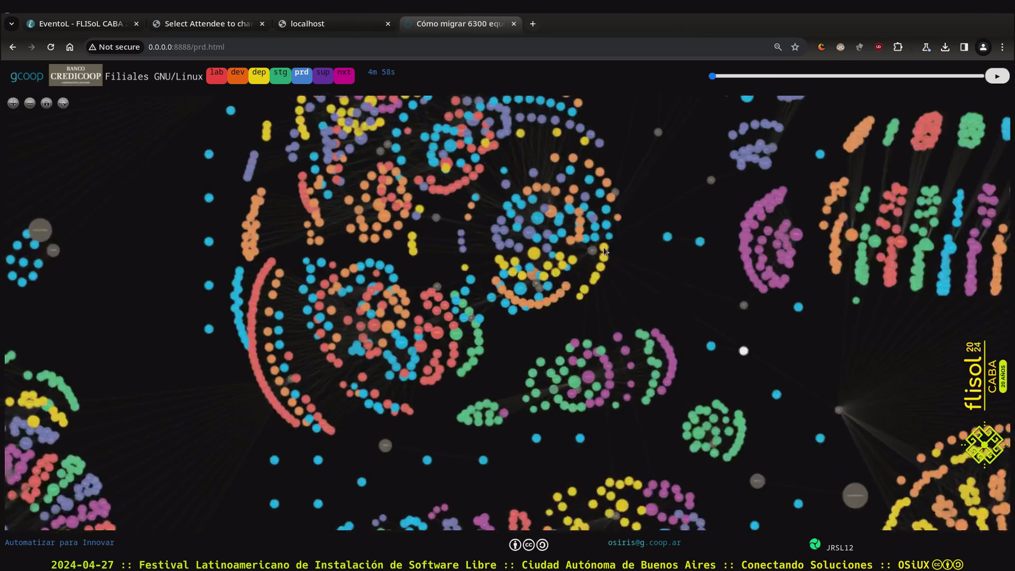Open the user profile menu
1015x571 pixels.
(983, 47)
